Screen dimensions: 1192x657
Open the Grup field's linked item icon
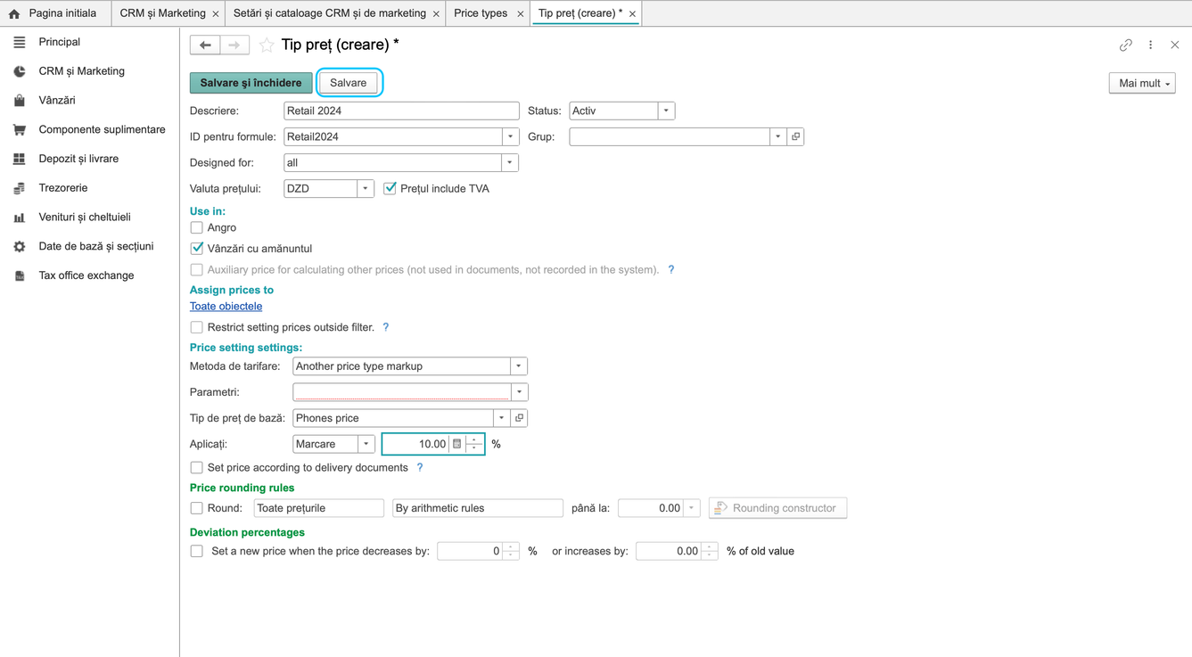coord(795,136)
